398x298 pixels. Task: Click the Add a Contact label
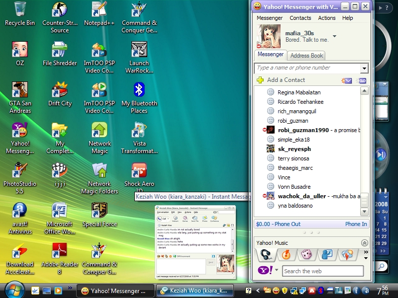[286, 80]
